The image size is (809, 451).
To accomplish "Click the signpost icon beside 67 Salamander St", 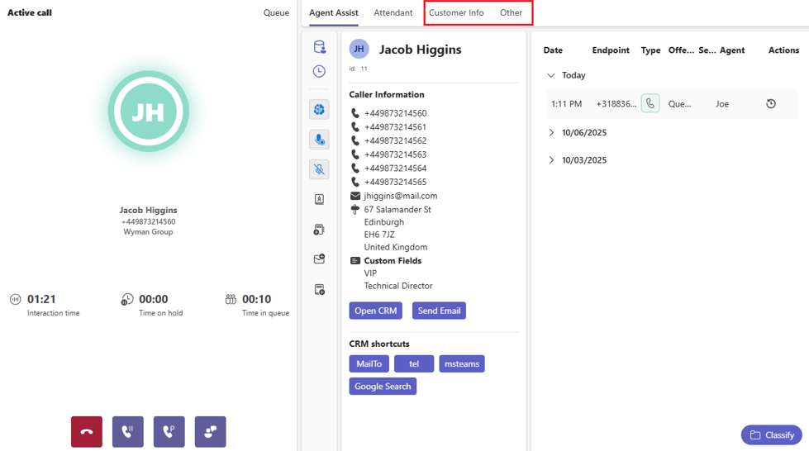I will tap(355, 210).
